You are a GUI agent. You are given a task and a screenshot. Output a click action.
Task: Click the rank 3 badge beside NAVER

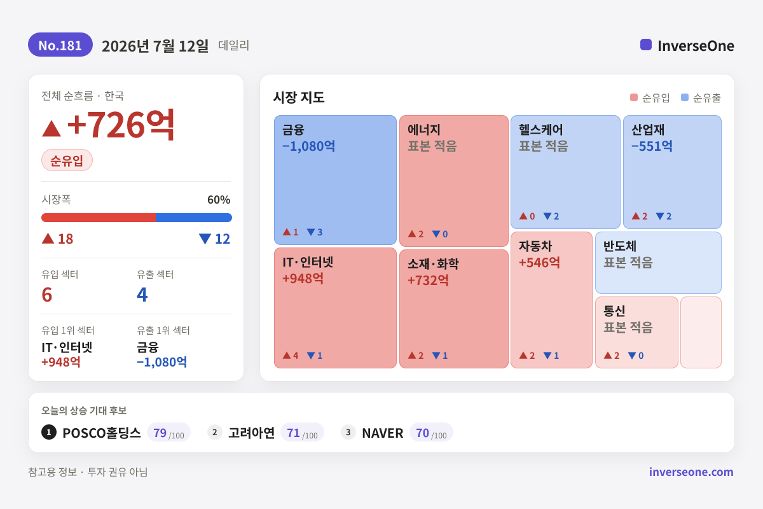pos(348,432)
